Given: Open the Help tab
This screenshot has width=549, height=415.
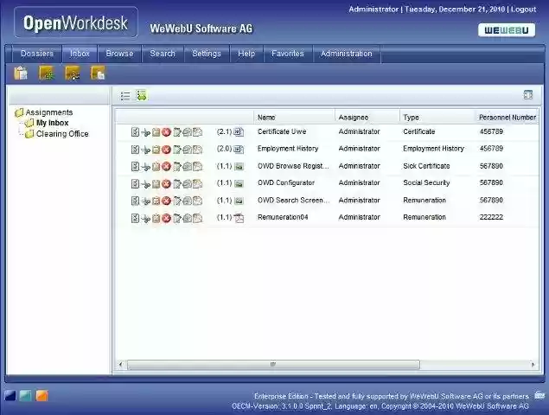Looking at the screenshot, I should click(246, 54).
